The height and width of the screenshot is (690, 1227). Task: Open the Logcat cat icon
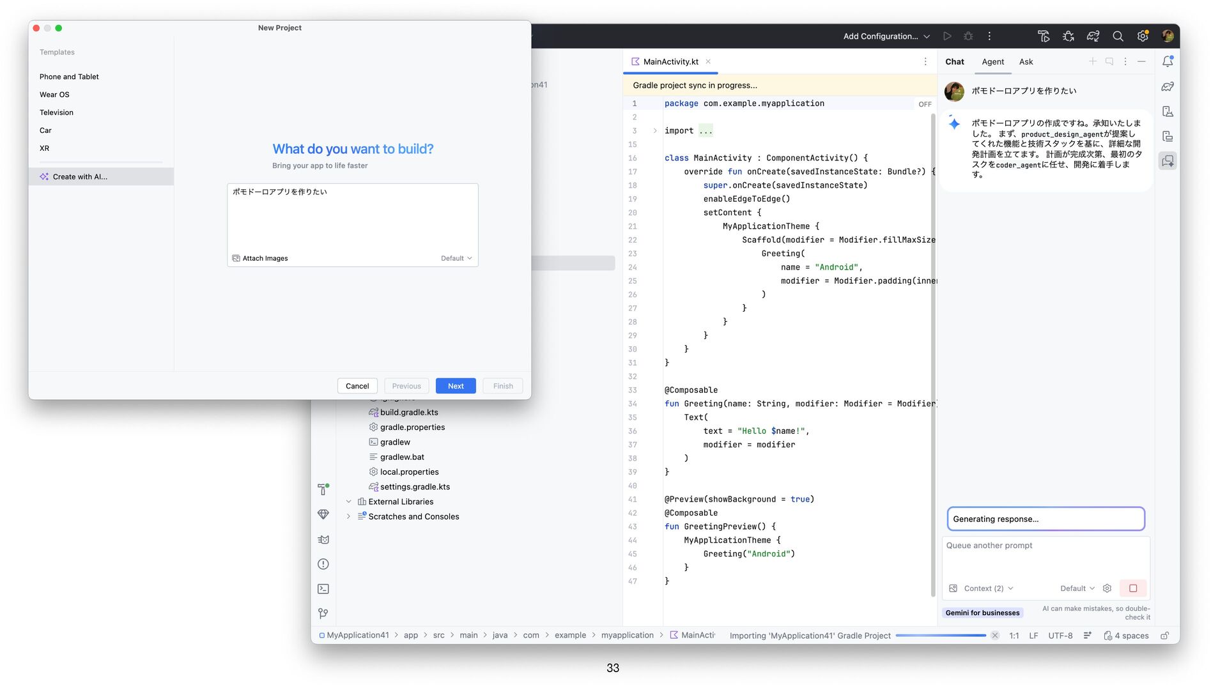(323, 540)
